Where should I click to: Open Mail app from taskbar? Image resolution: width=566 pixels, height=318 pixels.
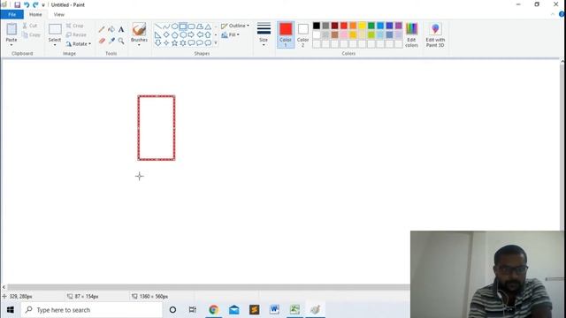click(x=233, y=309)
